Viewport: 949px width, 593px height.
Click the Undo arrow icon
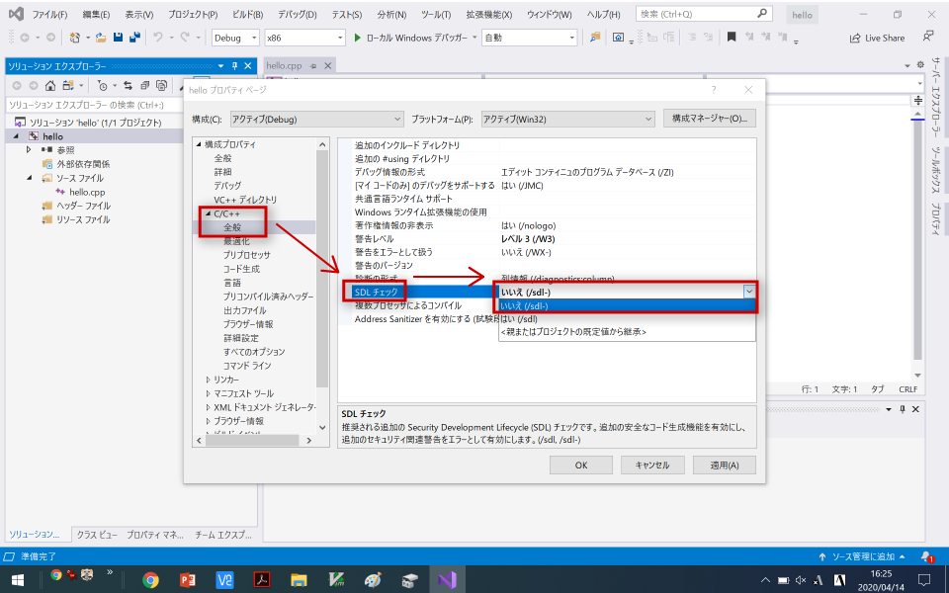158,38
